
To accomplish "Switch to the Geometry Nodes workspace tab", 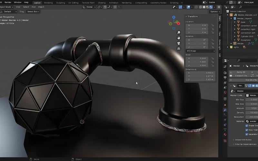I will [x=158, y=3].
